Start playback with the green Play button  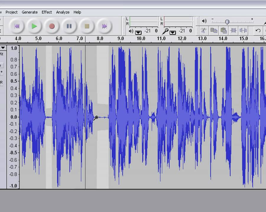tap(34, 26)
